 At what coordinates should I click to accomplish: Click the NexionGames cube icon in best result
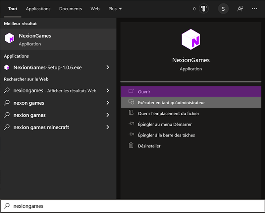10,38
